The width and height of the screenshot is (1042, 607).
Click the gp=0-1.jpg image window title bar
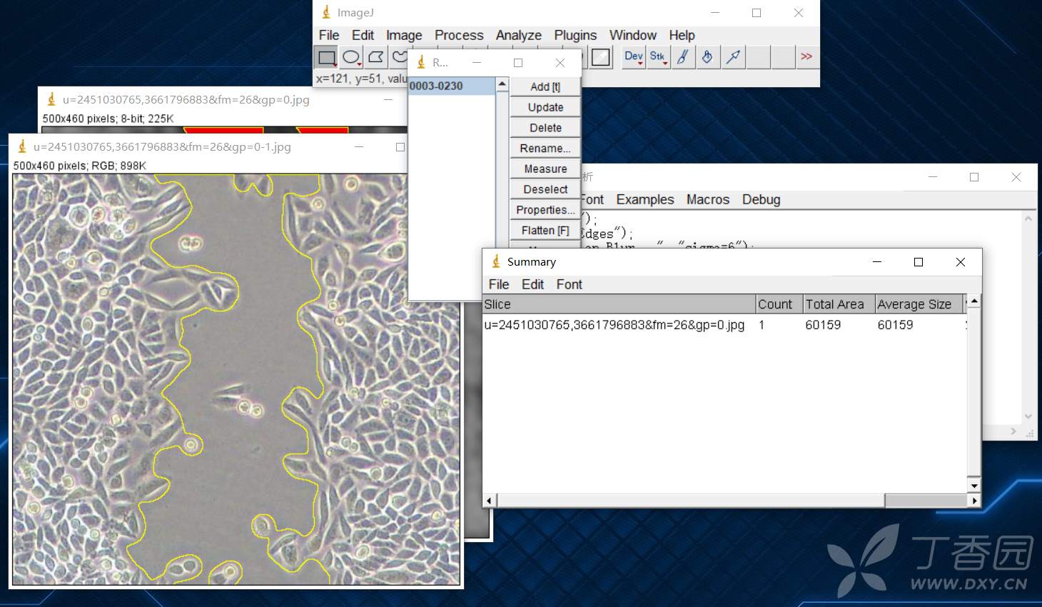[x=207, y=147]
